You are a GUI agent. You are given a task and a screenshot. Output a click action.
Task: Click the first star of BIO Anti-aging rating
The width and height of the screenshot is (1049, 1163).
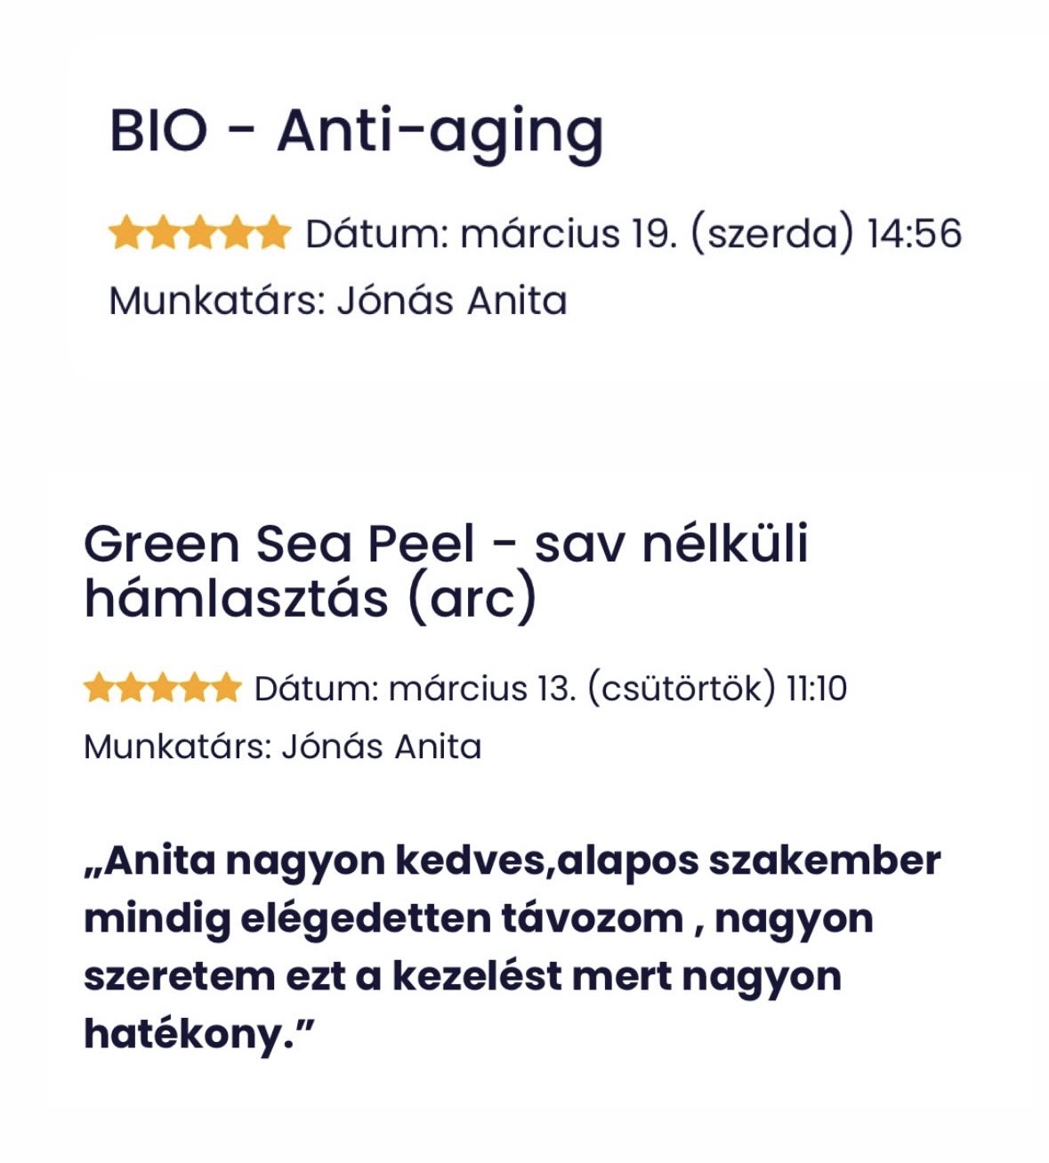pos(126,233)
